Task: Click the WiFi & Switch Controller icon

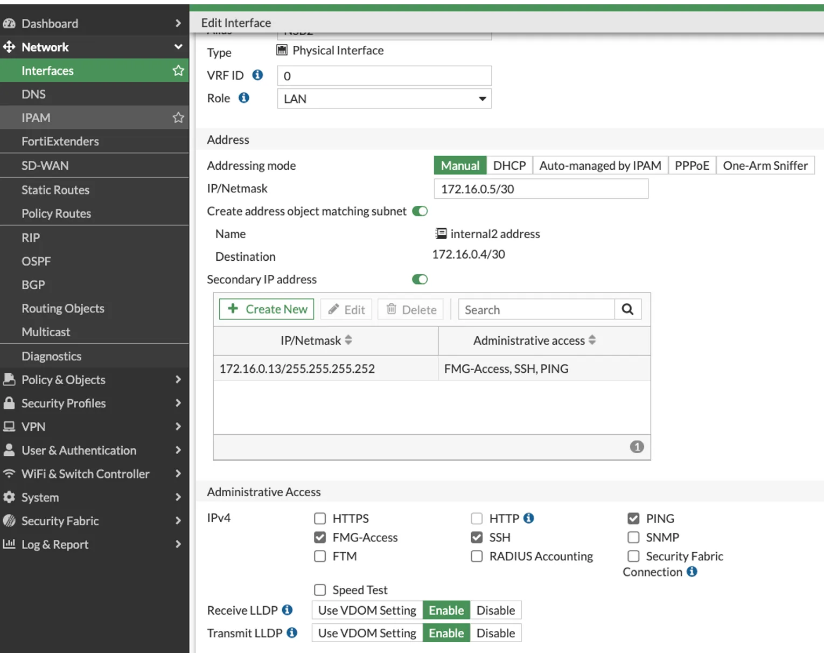Action: [9, 473]
